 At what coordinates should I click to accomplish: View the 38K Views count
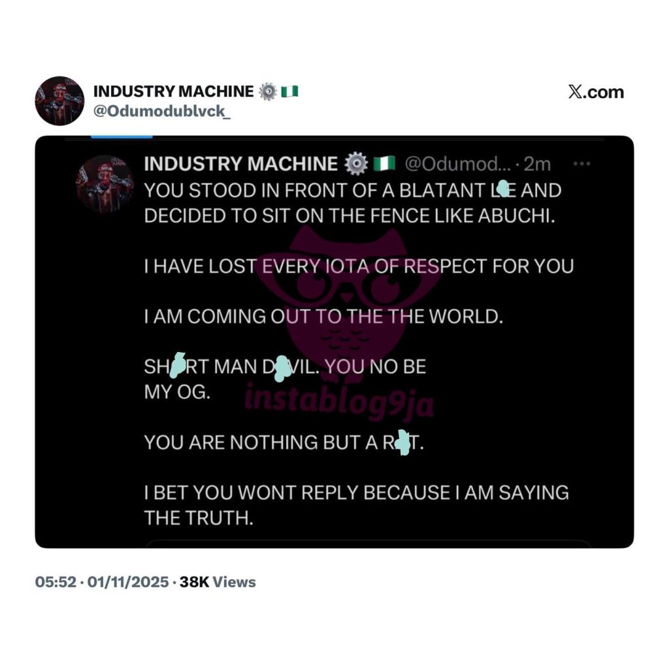[x=218, y=582]
